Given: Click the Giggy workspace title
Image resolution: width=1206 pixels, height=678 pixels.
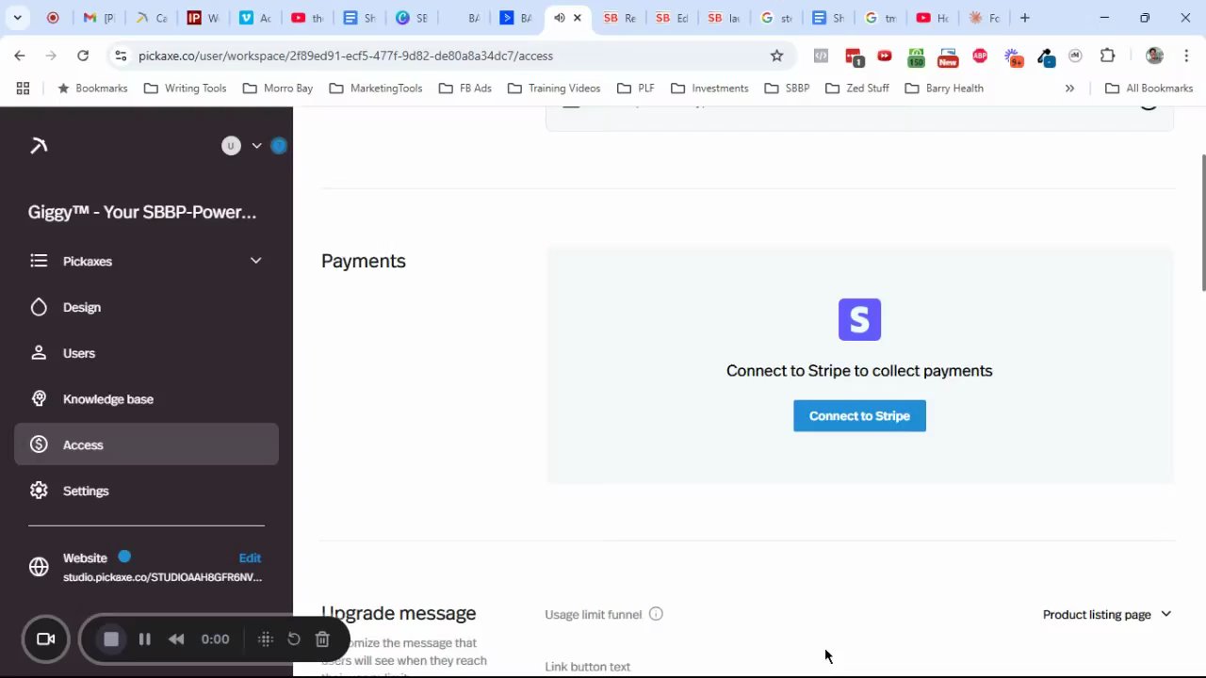Looking at the screenshot, I should [x=142, y=212].
